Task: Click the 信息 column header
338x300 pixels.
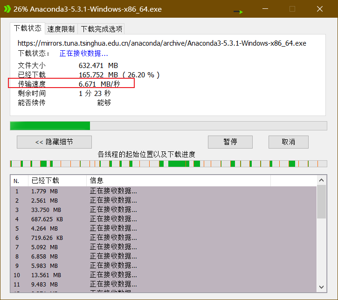Action: pyautogui.click(x=179, y=181)
